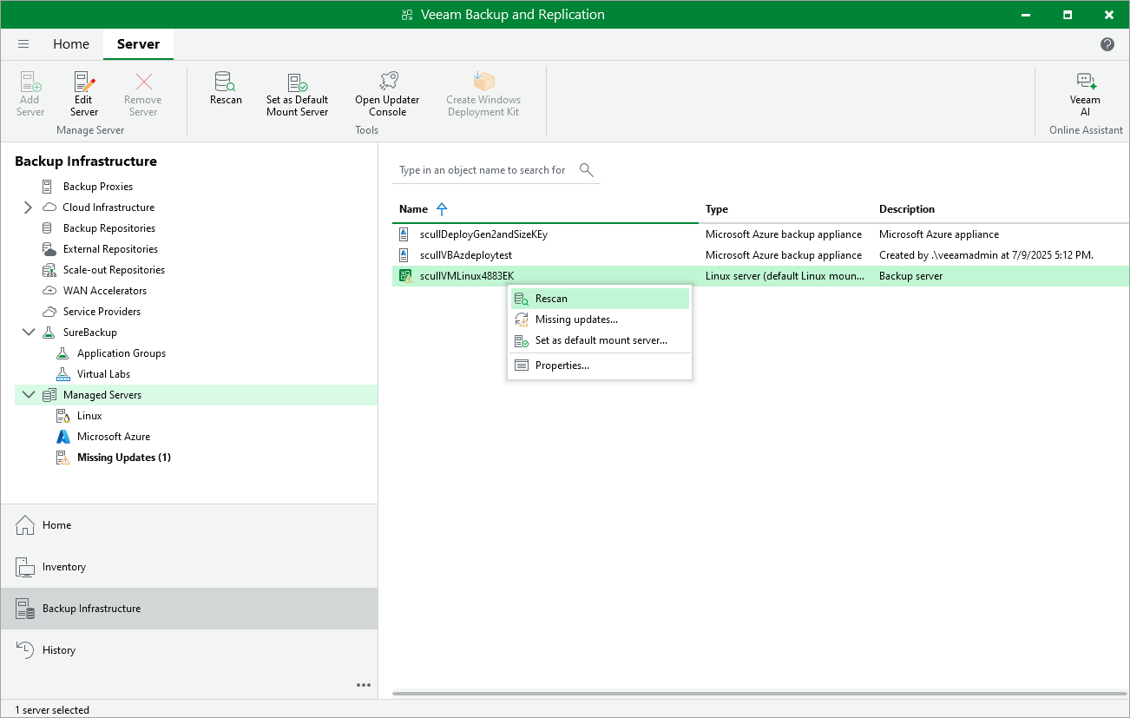
Task: Select WAN Accelerators in the tree
Action: click(105, 291)
